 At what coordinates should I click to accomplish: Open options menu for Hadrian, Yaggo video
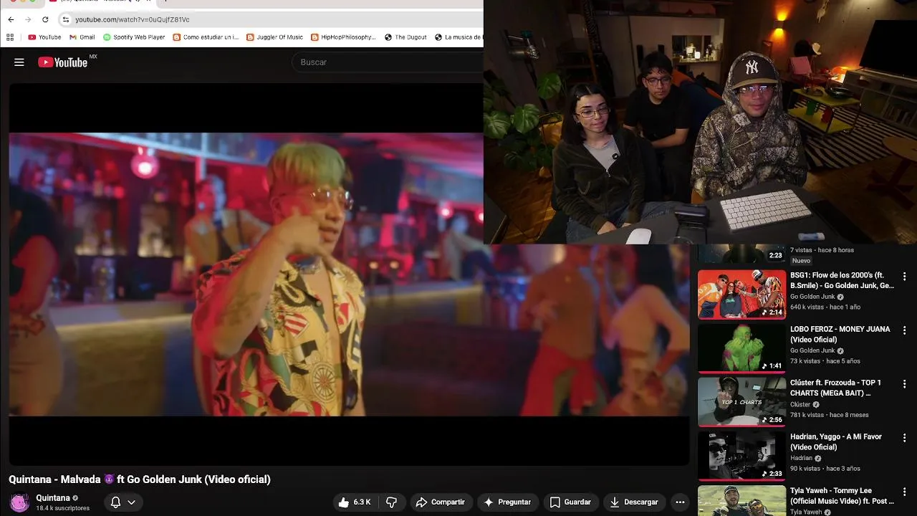pyautogui.click(x=904, y=438)
